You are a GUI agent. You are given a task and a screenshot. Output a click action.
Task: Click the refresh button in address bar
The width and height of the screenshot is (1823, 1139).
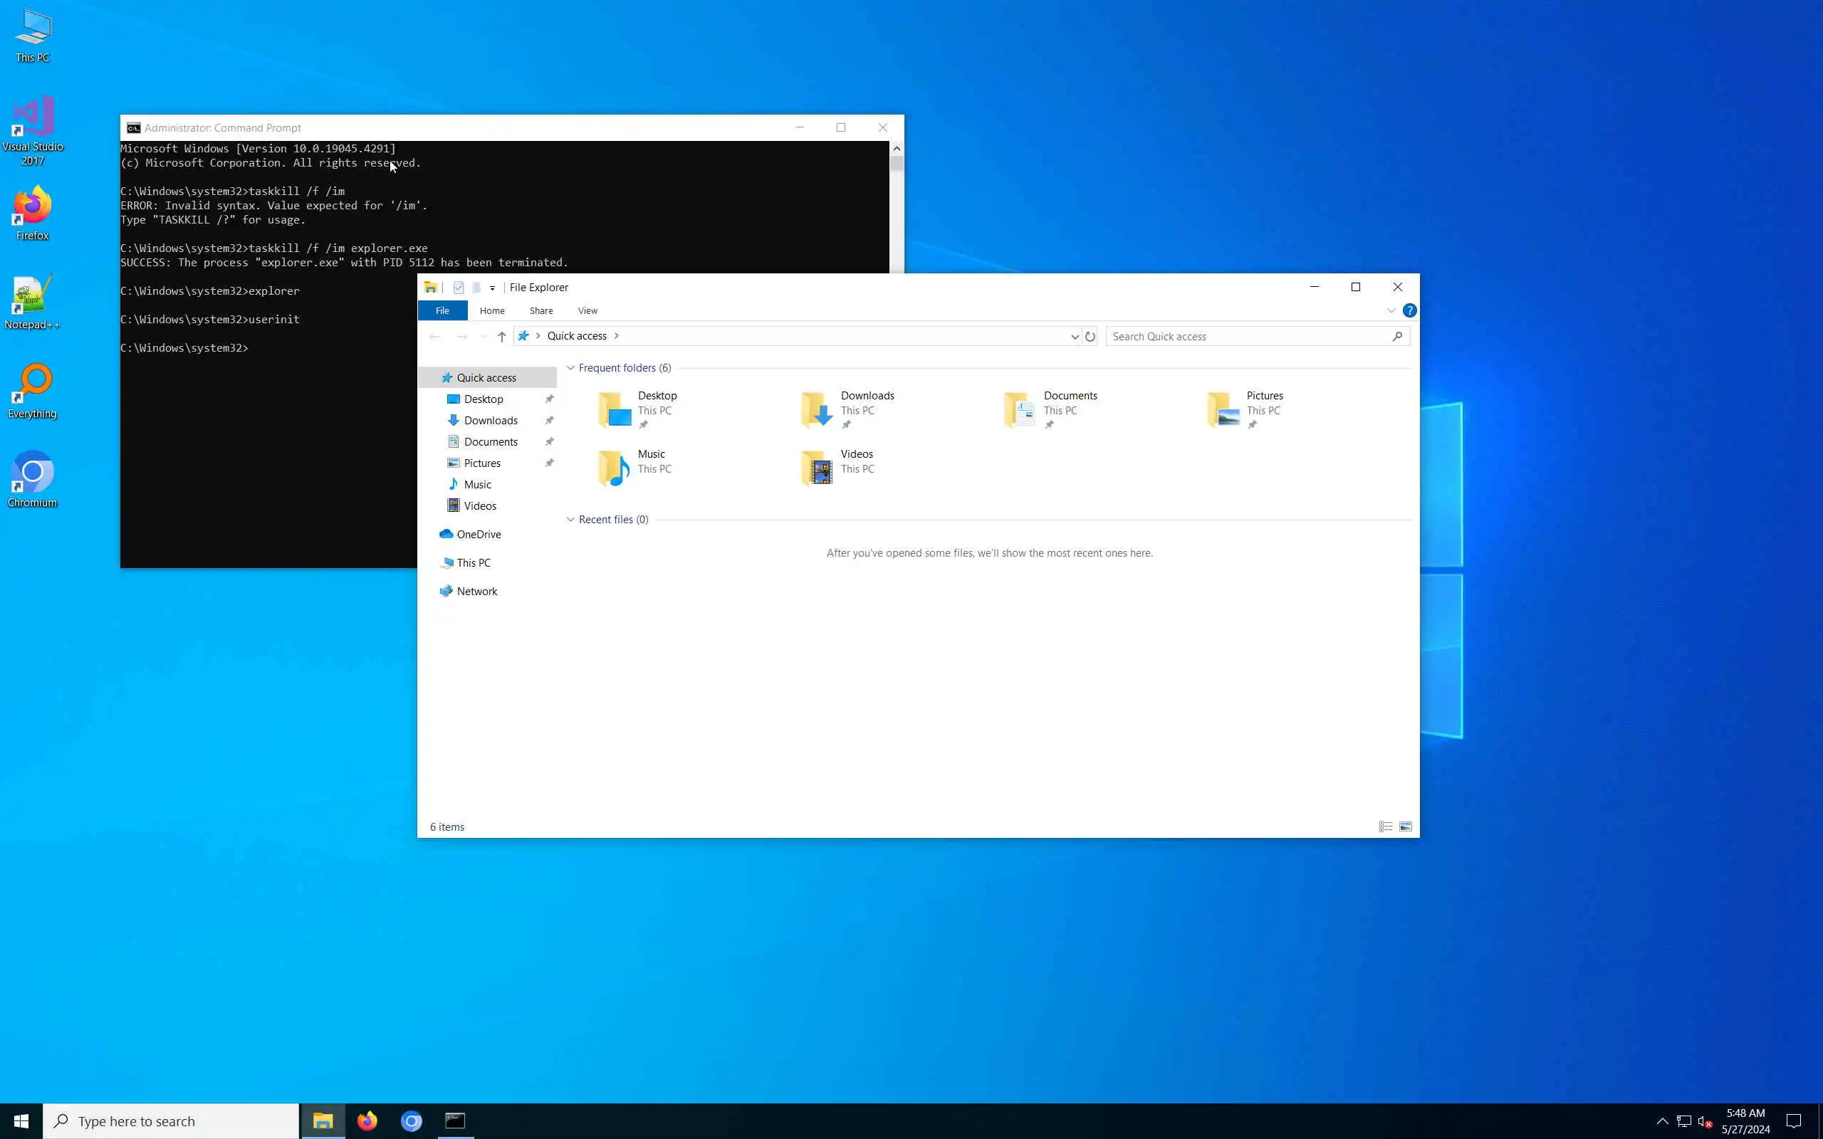click(1090, 337)
